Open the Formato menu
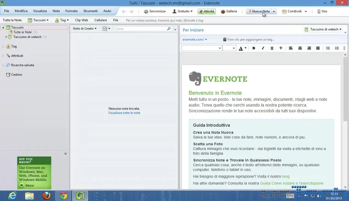 pos(71,11)
